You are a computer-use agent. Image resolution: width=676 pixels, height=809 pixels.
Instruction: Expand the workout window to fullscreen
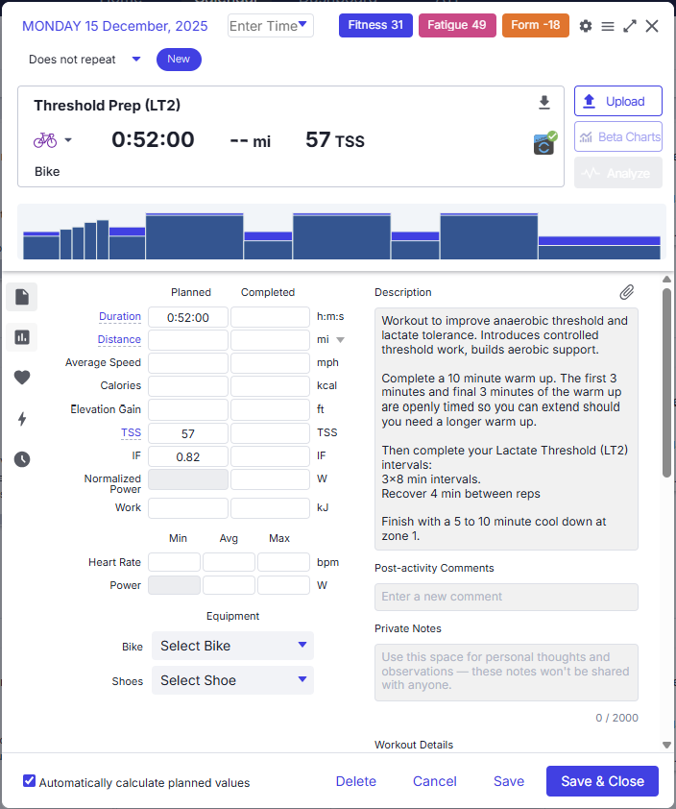[630, 26]
